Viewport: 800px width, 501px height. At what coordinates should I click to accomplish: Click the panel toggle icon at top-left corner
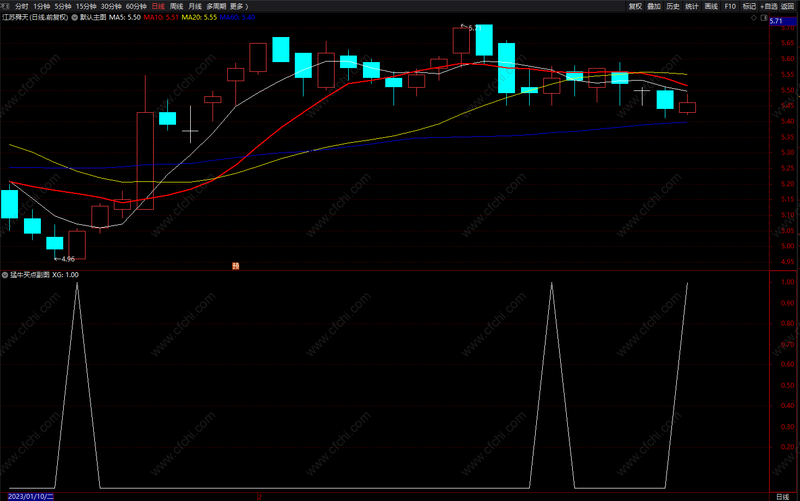[x=5, y=6]
